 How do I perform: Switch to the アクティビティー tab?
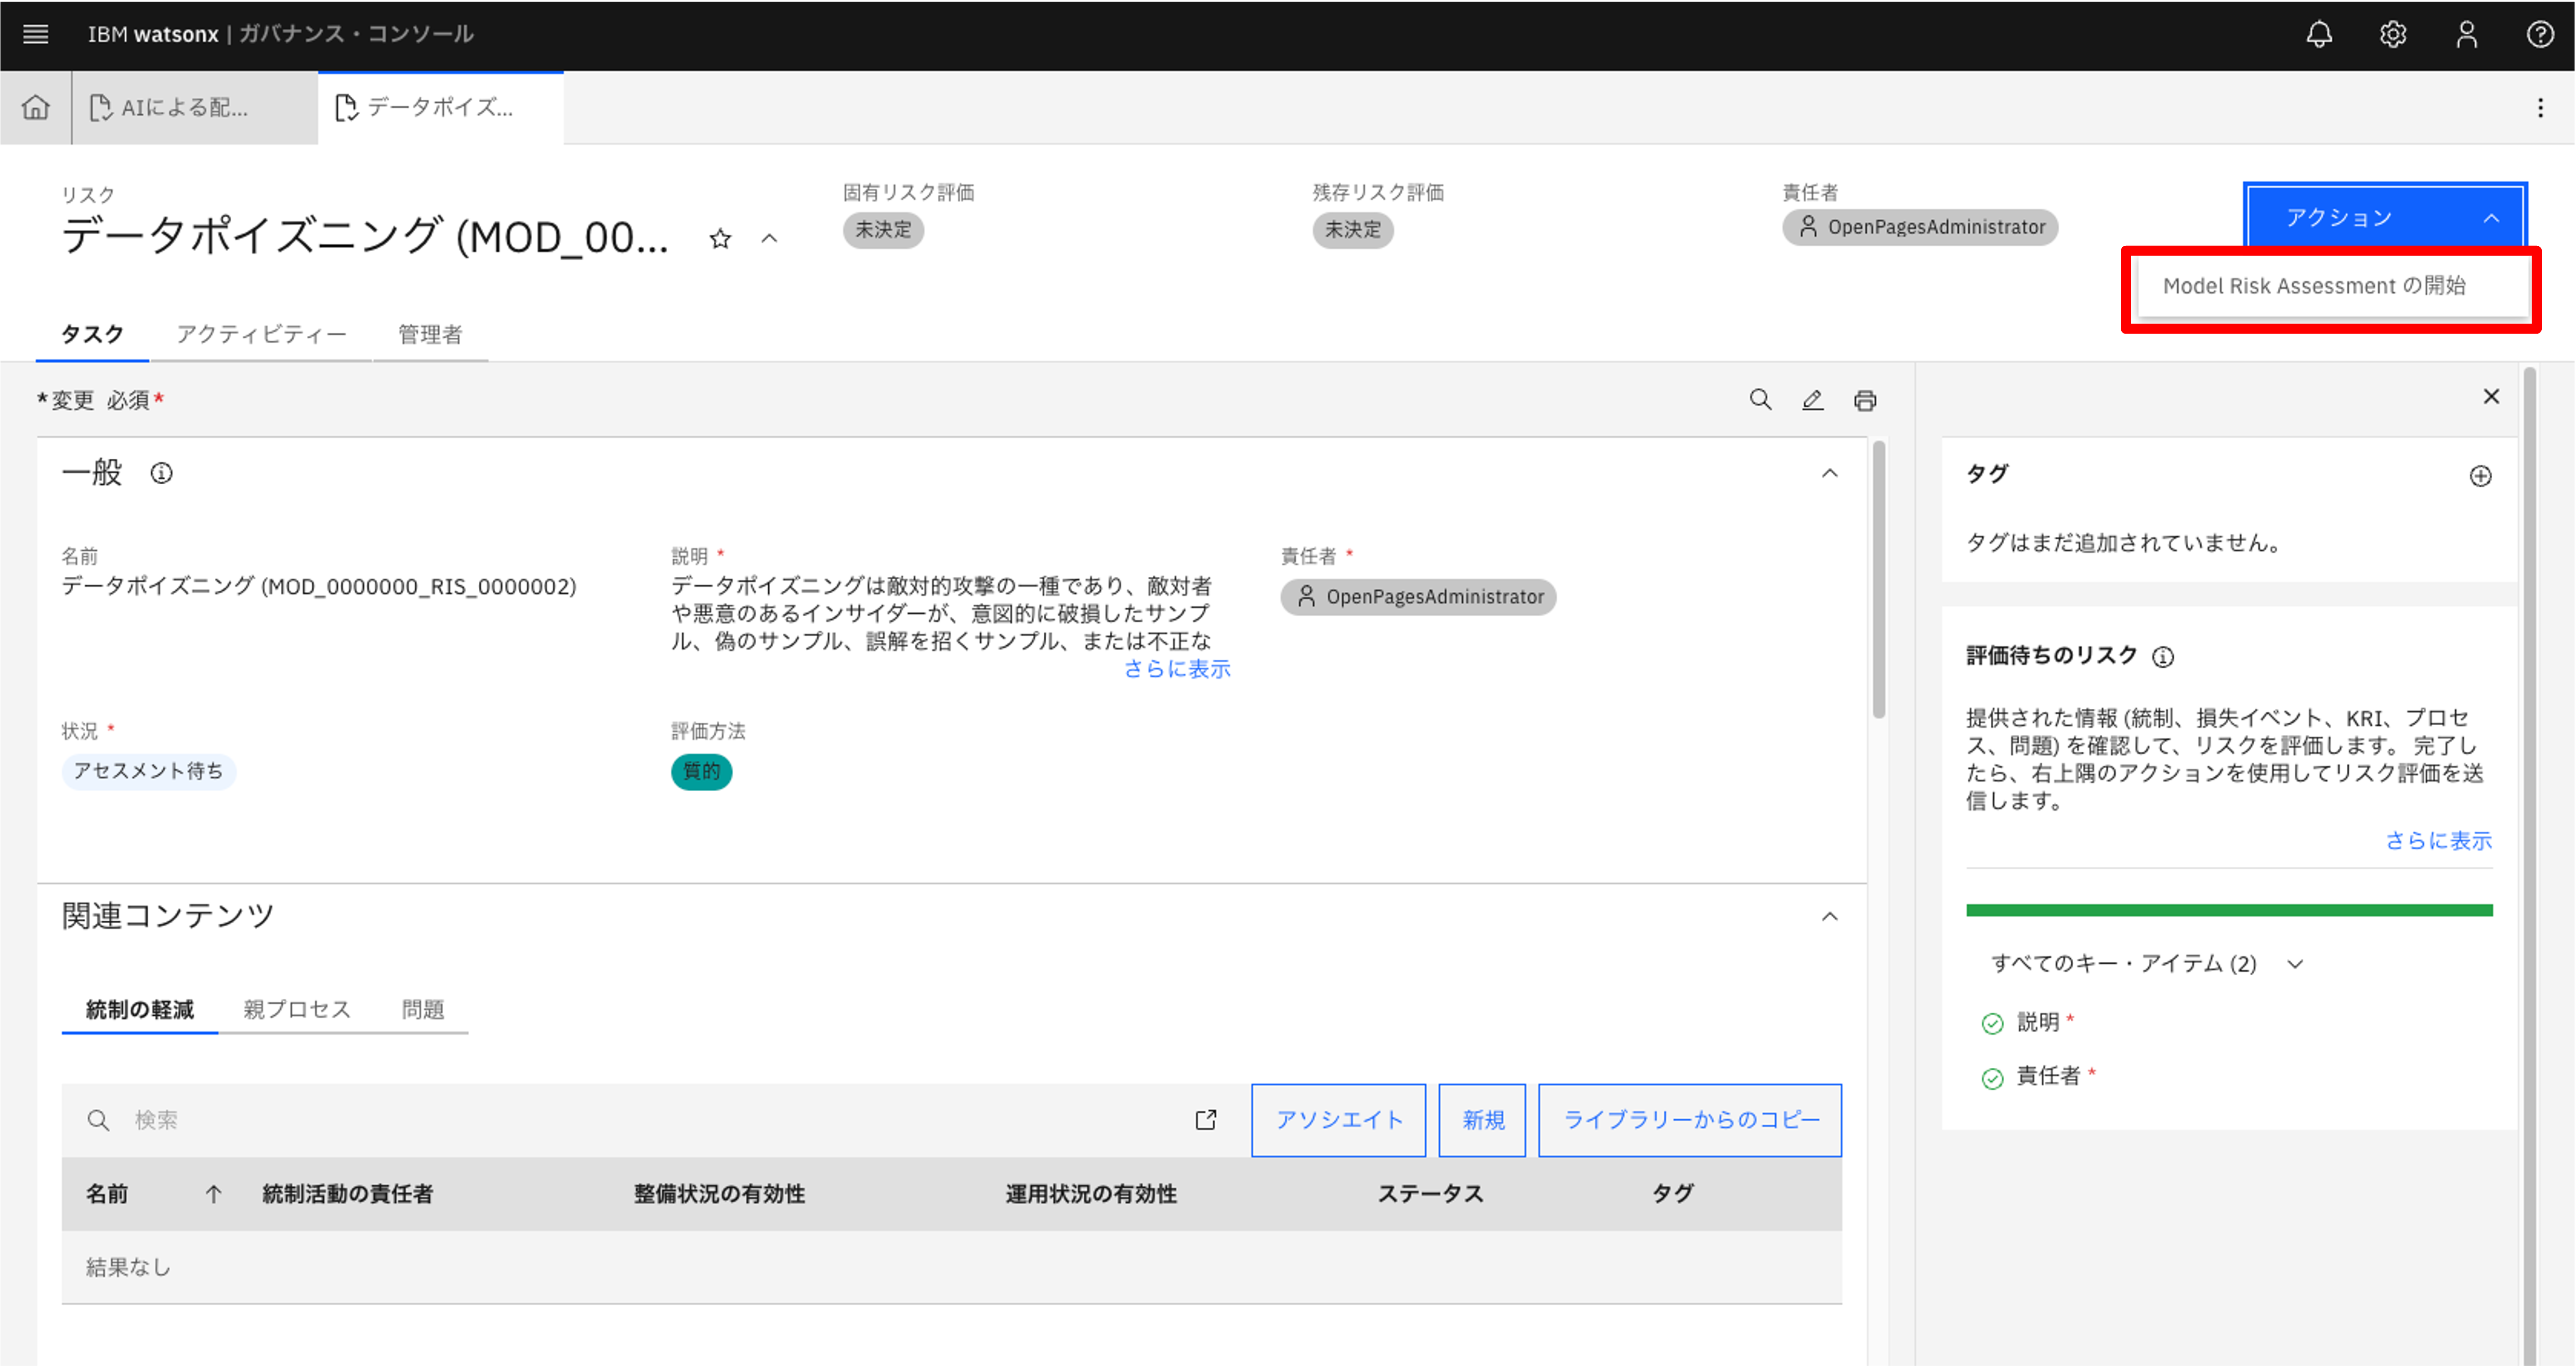tap(261, 334)
